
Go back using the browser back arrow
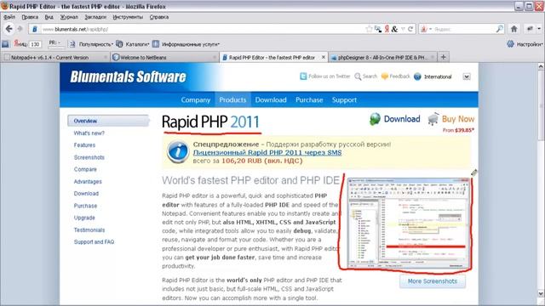[9, 29]
